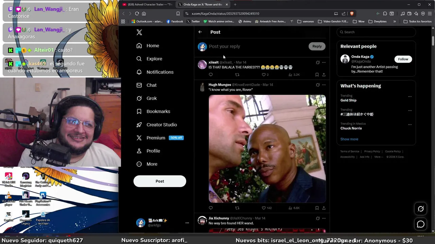This screenshot has width=435, height=244.
Task: Open the Privacy Policy link
Action: [372, 151]
